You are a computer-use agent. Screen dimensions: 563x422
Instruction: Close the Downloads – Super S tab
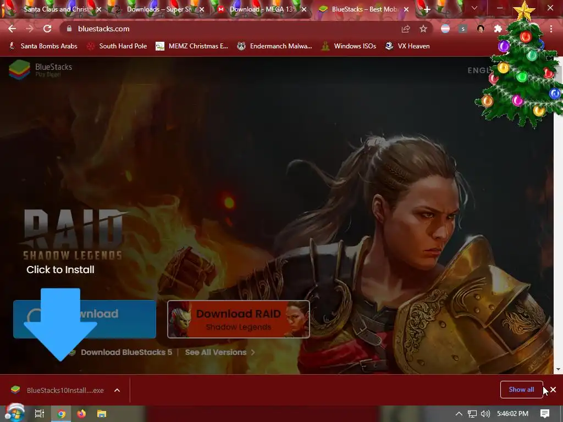[202, 10]
